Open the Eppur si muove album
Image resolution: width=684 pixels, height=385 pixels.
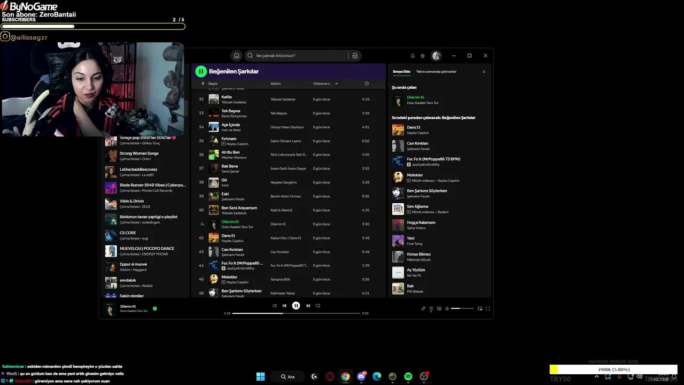point(145,267)
